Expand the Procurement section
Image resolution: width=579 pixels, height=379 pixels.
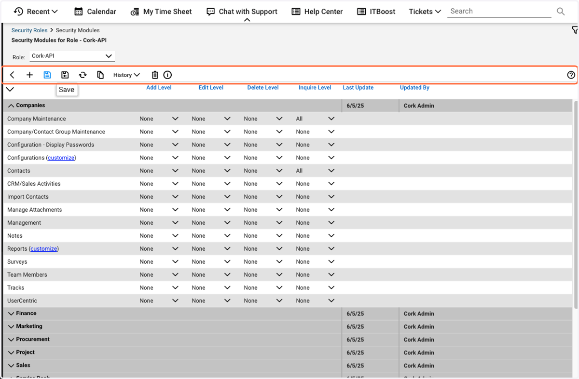(11, 339)
